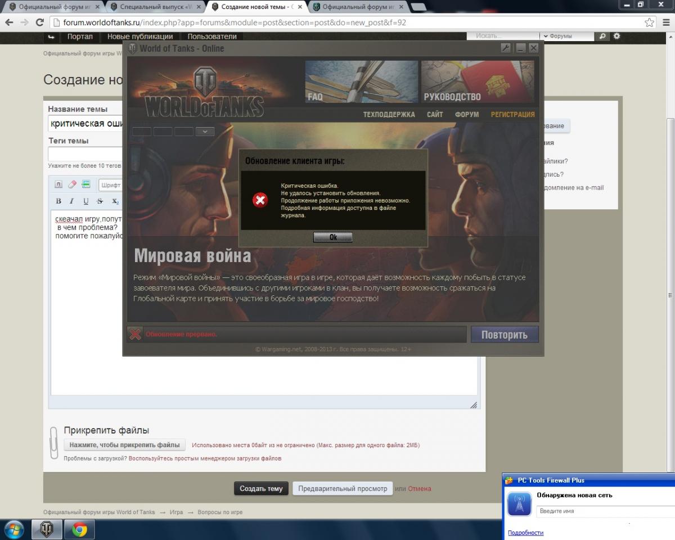Open РЕГИСТРАЦИЯ in launcher menu
Image resolution: width=675 pixels, height=540 pixels.
pyautogui.click(x=513, y=114)
